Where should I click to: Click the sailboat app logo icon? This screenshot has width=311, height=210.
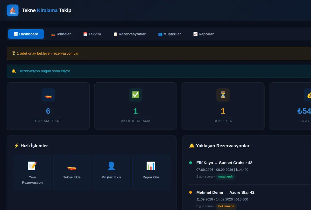point(12,10)
